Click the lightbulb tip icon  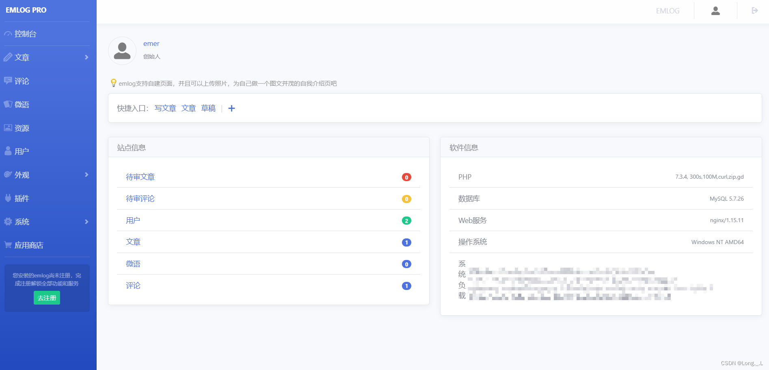coord(114,83)
